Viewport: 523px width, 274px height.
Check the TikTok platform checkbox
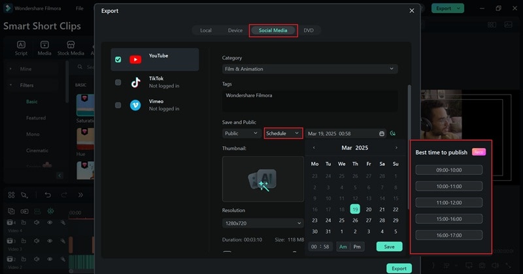pos(118,82)
